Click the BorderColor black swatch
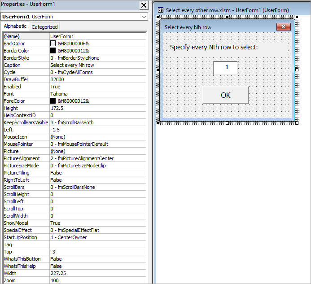This screenshot has width=311, height=284. click(x=53, y=51)
